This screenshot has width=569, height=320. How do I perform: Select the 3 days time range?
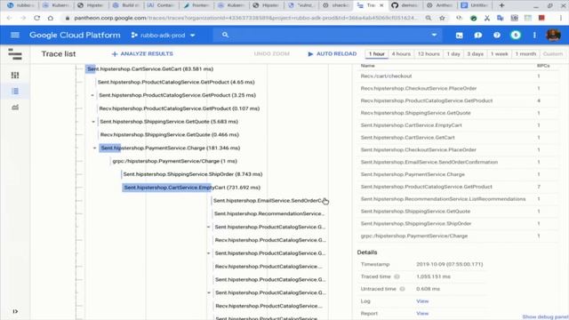tap(475, 53)
